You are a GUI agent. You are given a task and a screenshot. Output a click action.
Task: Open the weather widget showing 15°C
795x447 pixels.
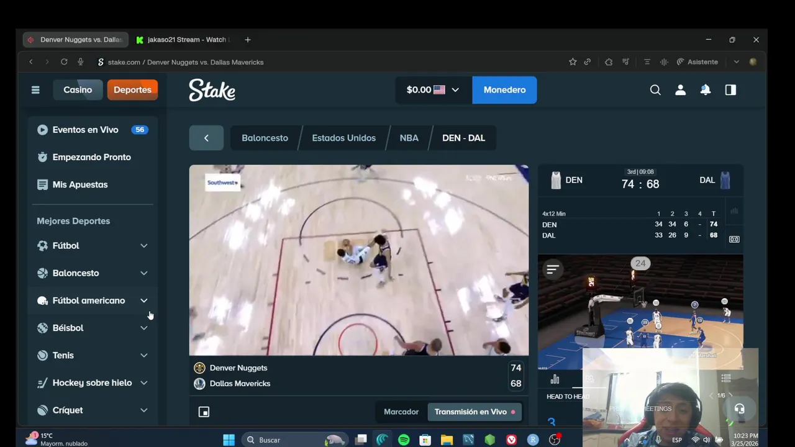[56, 439]
